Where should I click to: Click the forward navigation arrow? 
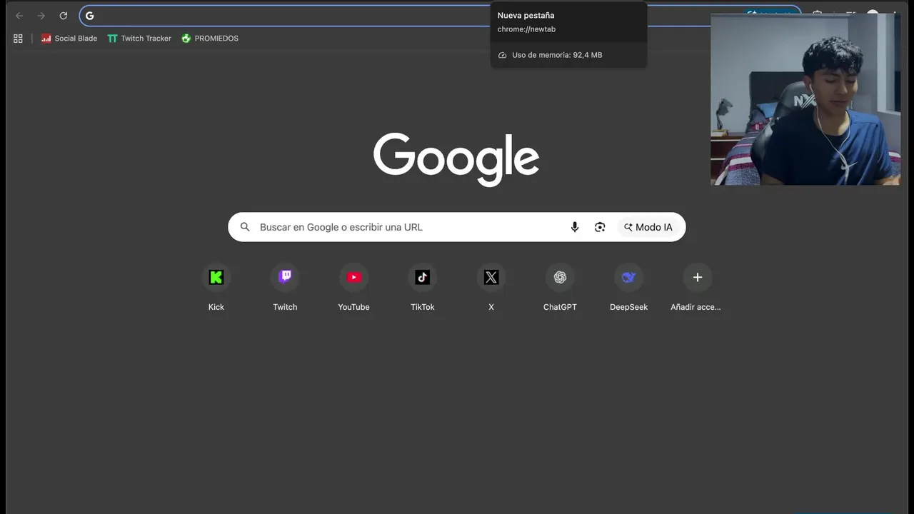pos(41,16)
